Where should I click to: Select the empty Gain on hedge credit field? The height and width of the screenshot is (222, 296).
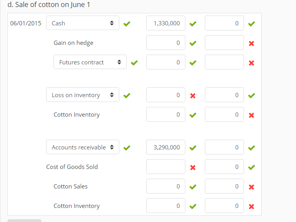pos(224,43)
